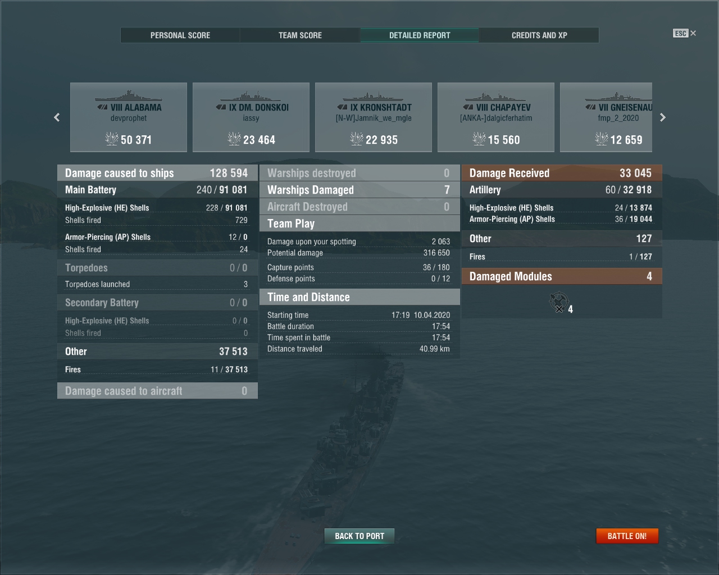Click the Secondary Battery section header
The image size is (719, 575).
(157, 303)
